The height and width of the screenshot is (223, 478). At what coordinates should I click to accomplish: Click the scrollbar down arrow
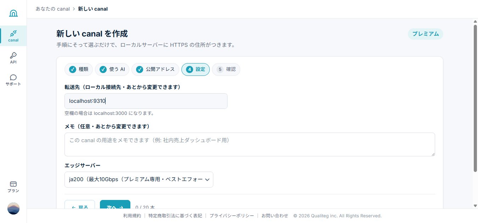(475, 206)
